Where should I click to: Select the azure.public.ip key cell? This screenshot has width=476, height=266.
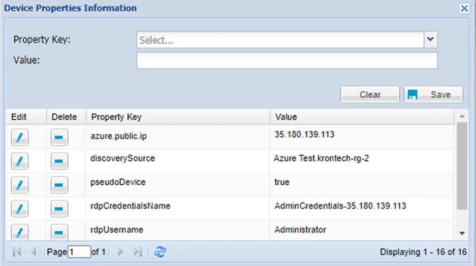pyautogui.click(x=177, y=137)
